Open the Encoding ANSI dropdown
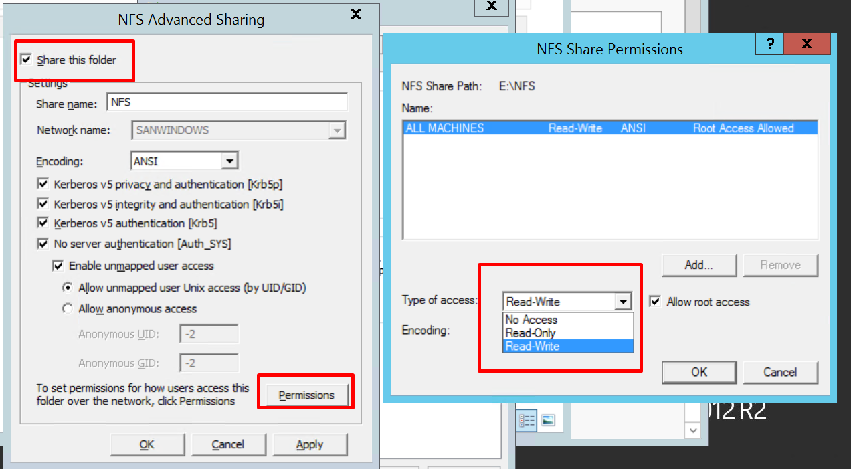This screenshot has height=469, width=851. tap(229, 161)
